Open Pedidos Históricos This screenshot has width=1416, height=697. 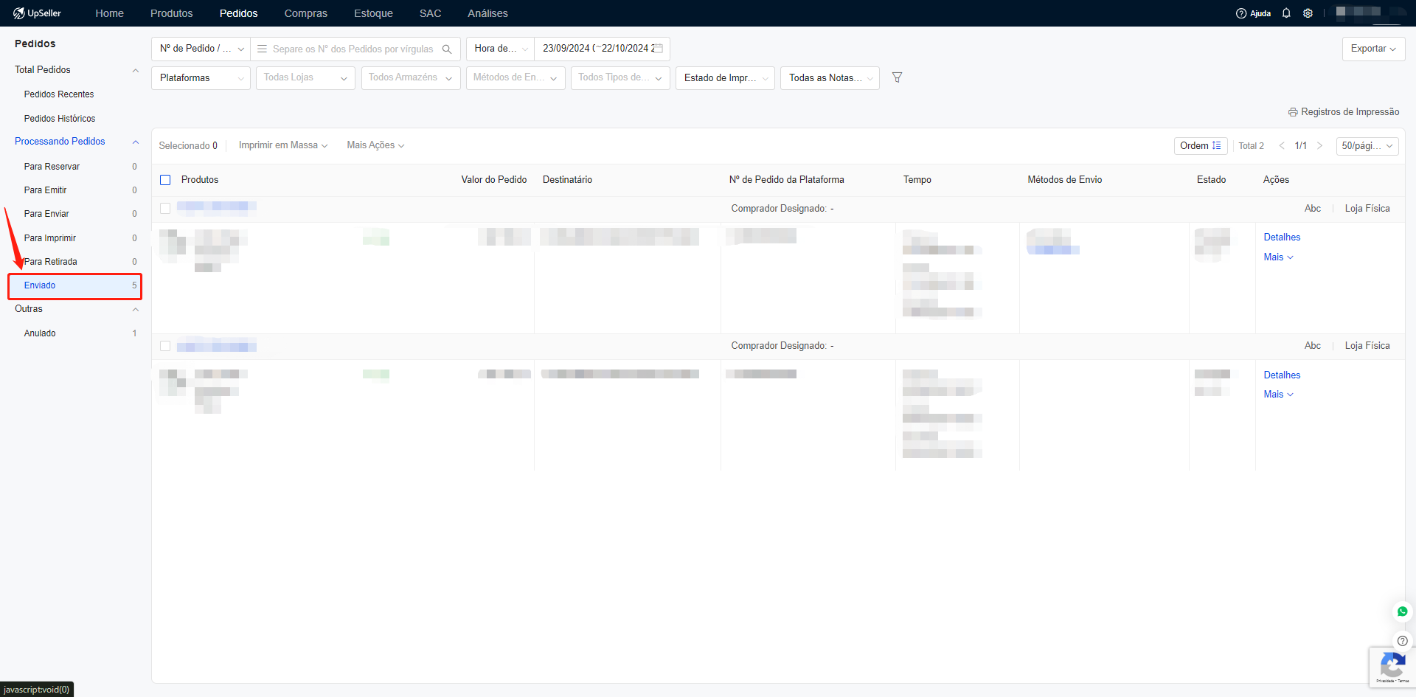[60, 119]
